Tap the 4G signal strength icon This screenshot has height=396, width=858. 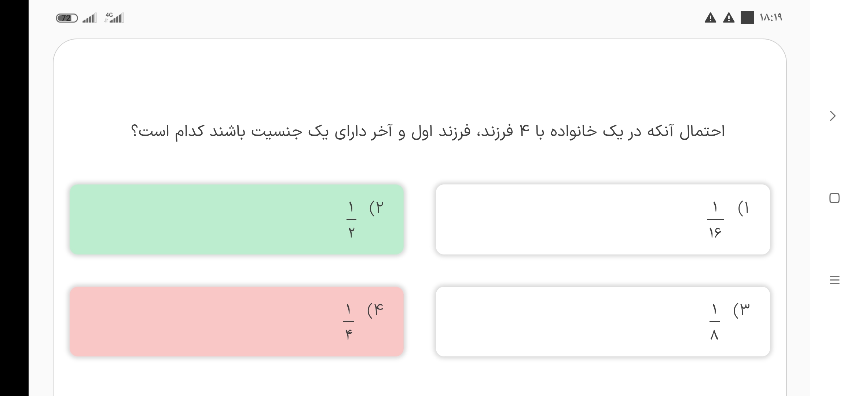(x=114, y=18)
